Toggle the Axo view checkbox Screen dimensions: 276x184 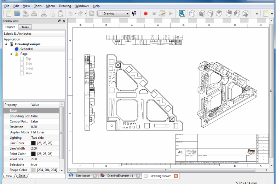22,73
